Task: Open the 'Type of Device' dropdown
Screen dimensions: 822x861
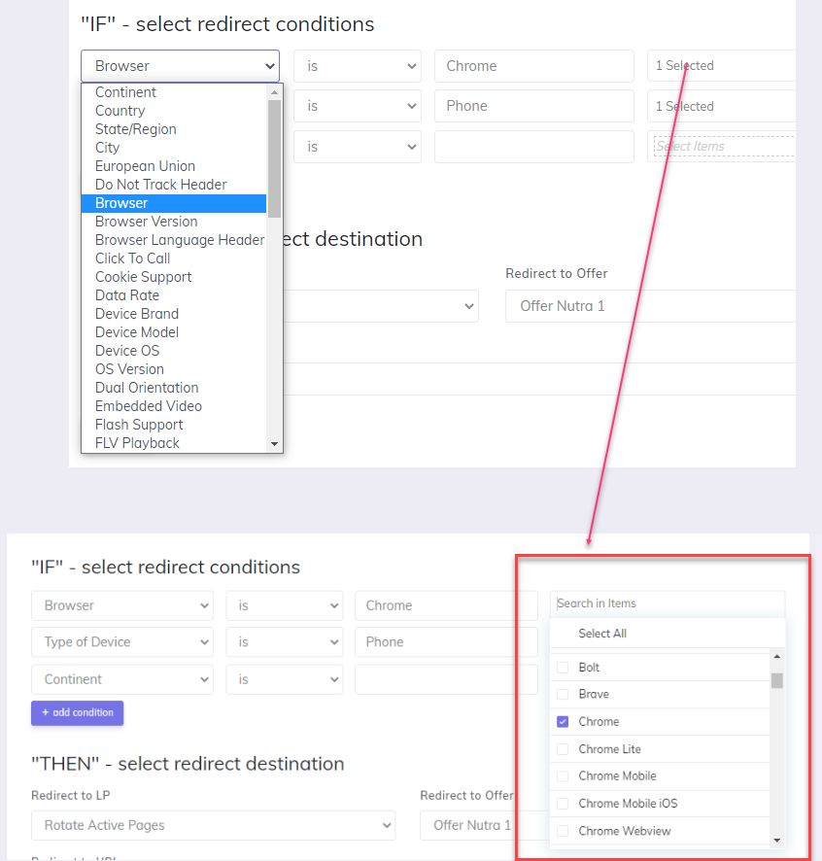Action: pos(121,642)
